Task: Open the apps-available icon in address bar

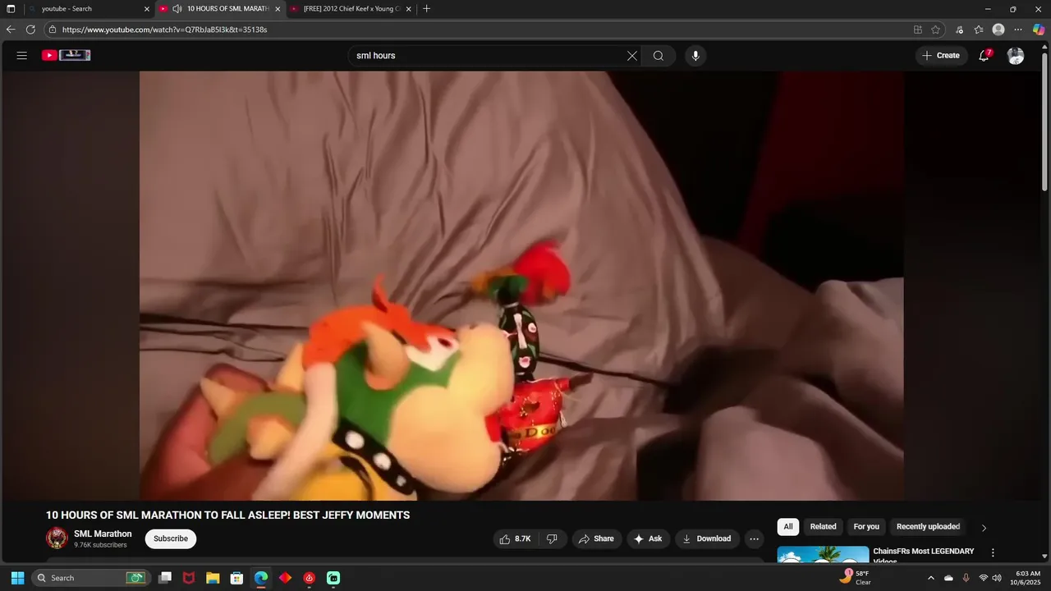Action: [x=918, y=30]
